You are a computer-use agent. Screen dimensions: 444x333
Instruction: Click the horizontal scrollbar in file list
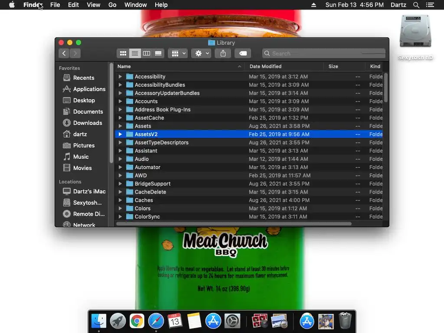(x=234, y=224)
